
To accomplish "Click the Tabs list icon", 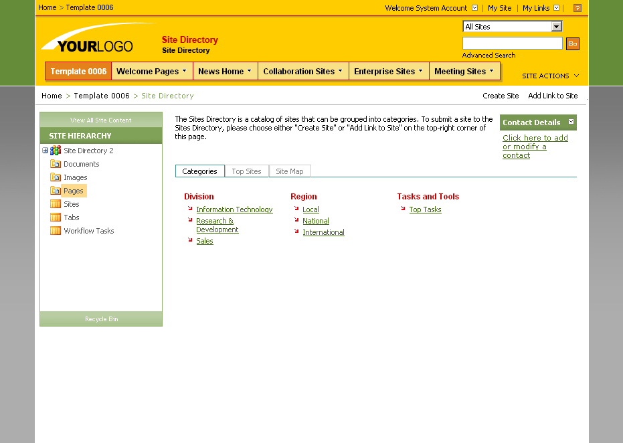I will [54, 217].
